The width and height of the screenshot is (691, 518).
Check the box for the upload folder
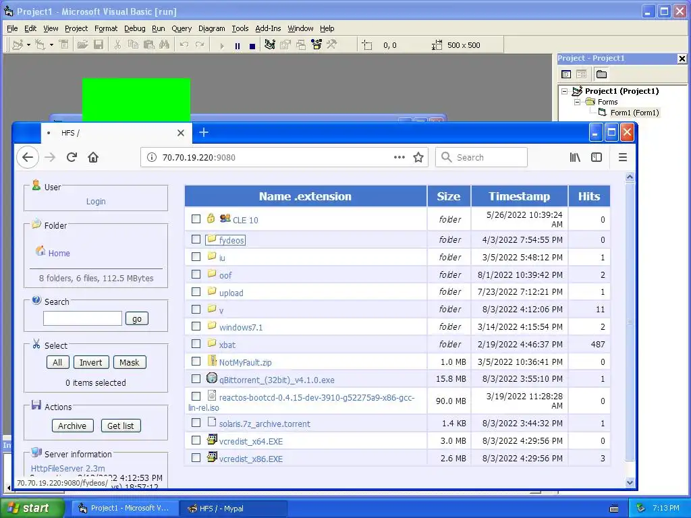tap(196, 291)
